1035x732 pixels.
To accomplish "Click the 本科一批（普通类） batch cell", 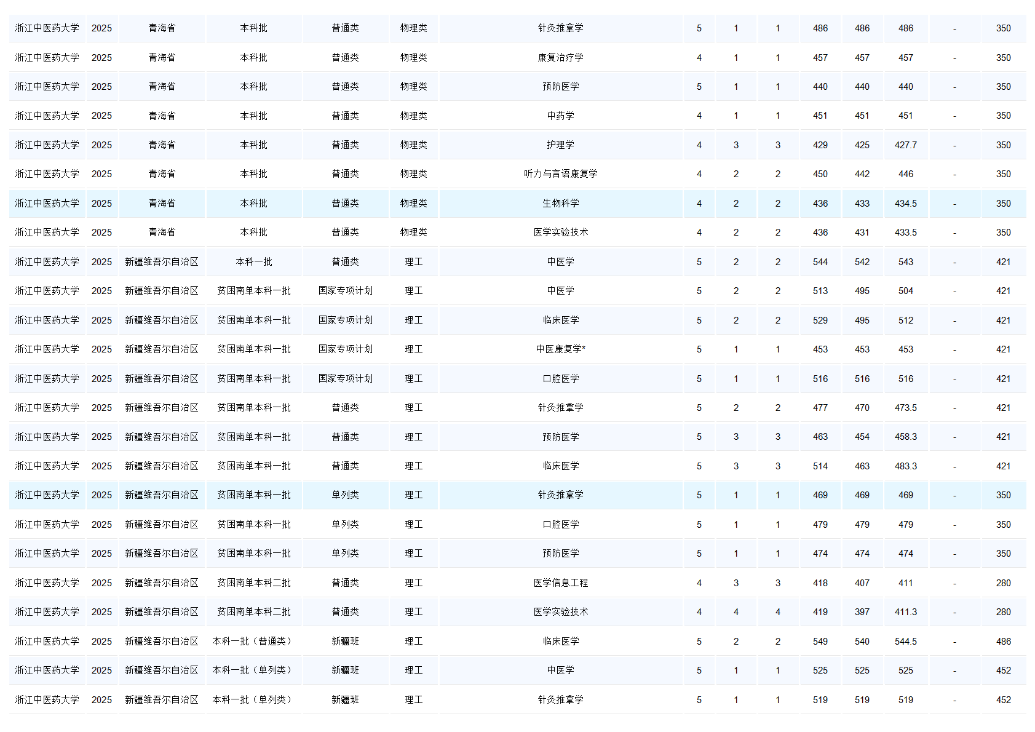I will point(253,642).
